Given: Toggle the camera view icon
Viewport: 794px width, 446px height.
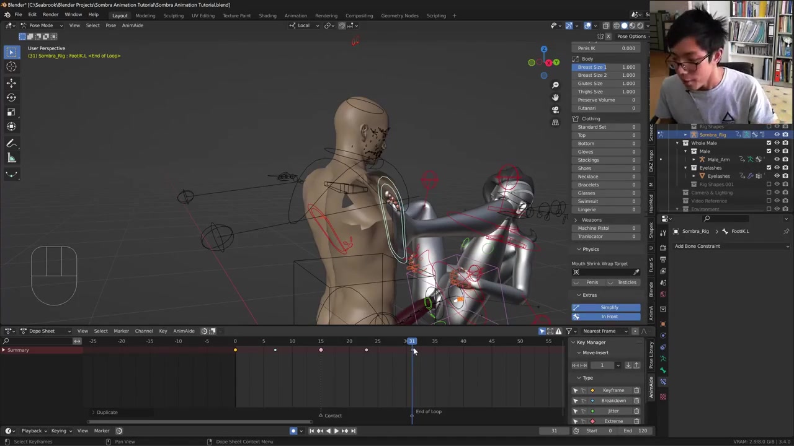Looking at the screenshot, I should [x=555, y=110].
